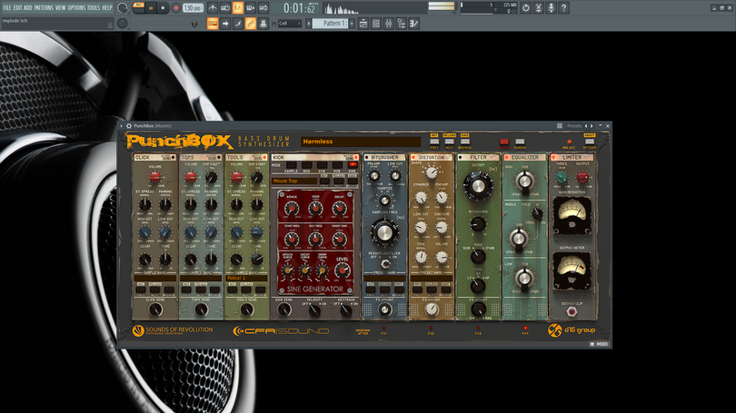Viewport: 736px width, 413px height.
Task: Click the tempo tapper/piano roll icon
Action: 414,24
